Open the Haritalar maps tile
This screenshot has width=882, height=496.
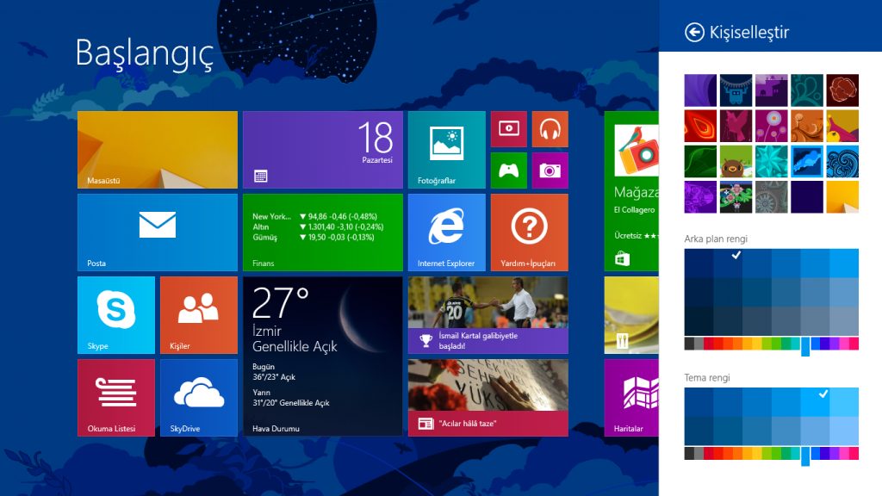click(631, 398)
